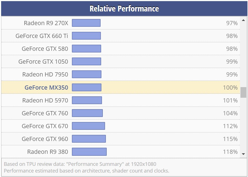248x177 pixels.
Task: Select the GeForce GTX 960 entry
Action: point(45,139)
